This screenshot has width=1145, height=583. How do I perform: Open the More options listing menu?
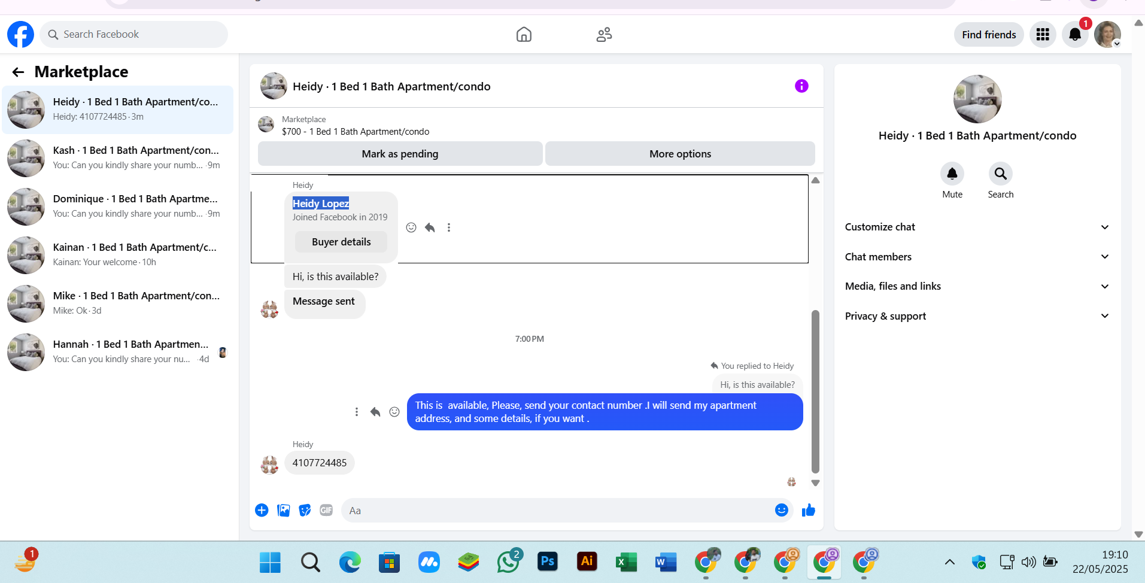[x=680, y=154]
